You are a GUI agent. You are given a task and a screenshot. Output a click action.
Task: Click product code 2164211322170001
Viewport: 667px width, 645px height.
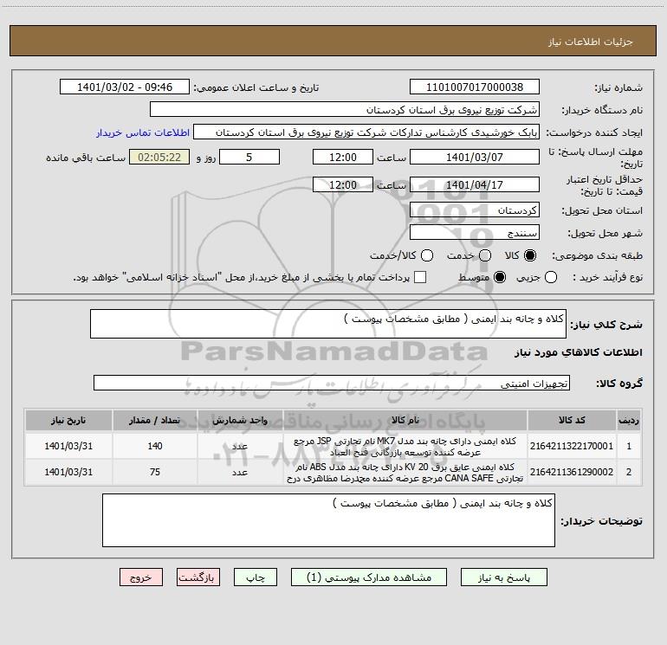coord(572,446)
